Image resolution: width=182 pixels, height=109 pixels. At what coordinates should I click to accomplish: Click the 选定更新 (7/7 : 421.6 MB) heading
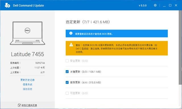pos(88,22)
